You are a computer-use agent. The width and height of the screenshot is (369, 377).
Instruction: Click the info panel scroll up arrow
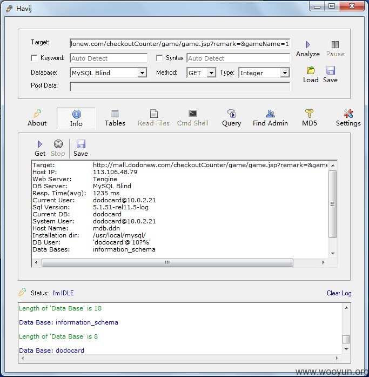pyautogui.click(x=333, y=166)
